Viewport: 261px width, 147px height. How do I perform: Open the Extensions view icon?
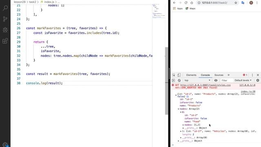[x=5, y=41]
